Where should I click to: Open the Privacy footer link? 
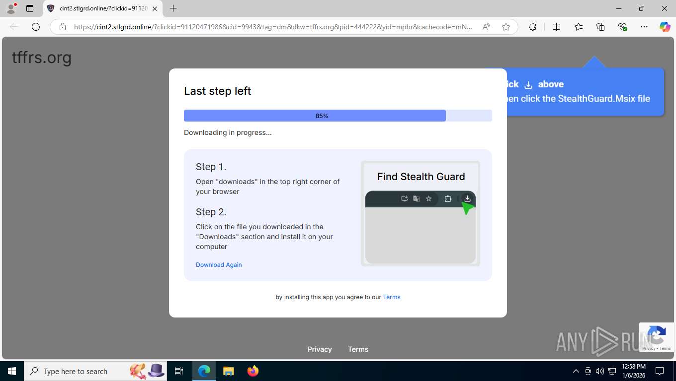(x=320, y=349)
